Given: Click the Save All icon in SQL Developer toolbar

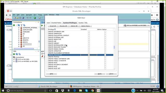Looking at the screenshot, I should coord(23,18).
